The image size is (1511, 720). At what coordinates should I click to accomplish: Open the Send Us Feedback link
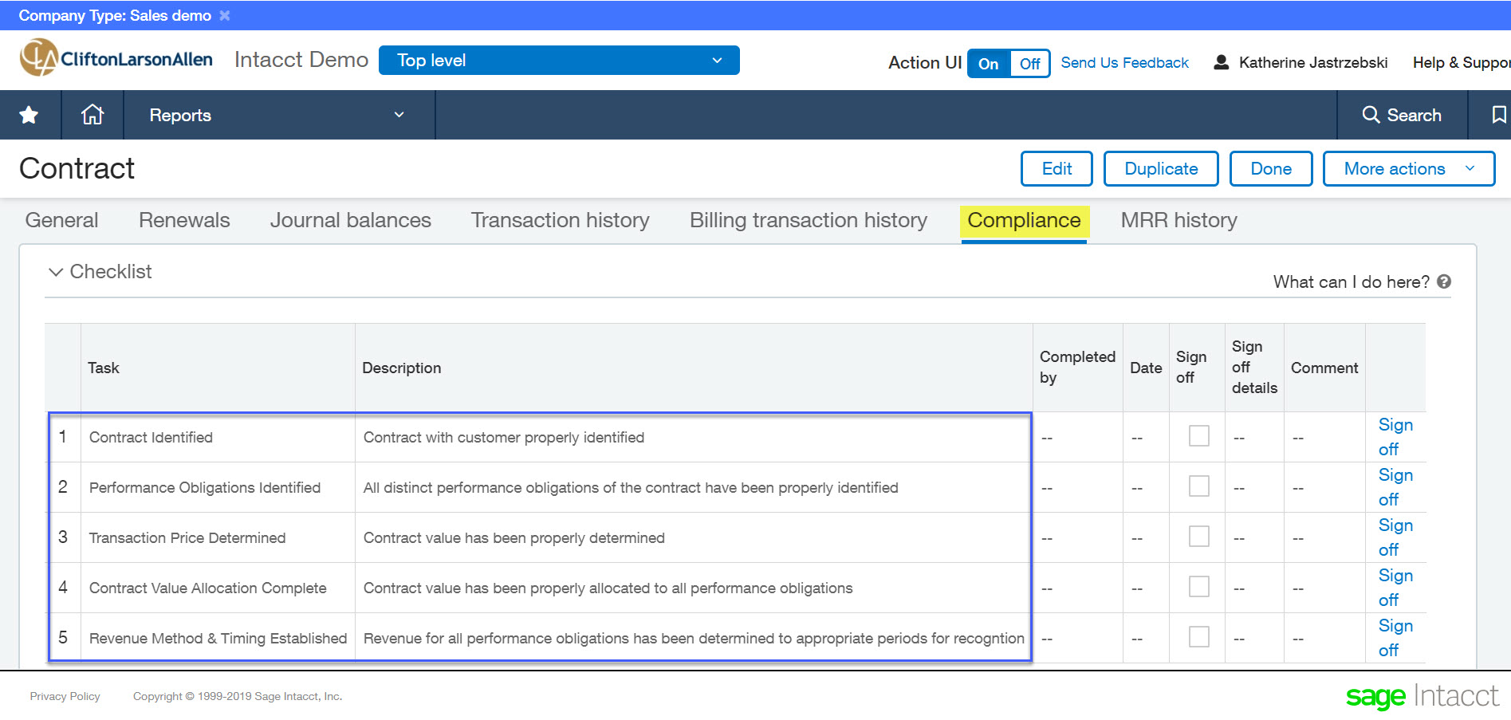click(1124, 63)
